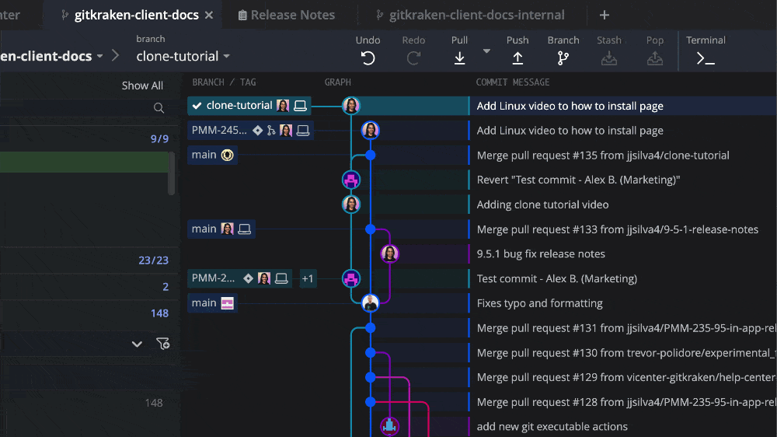
Task: Open the Terminal icon
Action: (x=706, y=58)
